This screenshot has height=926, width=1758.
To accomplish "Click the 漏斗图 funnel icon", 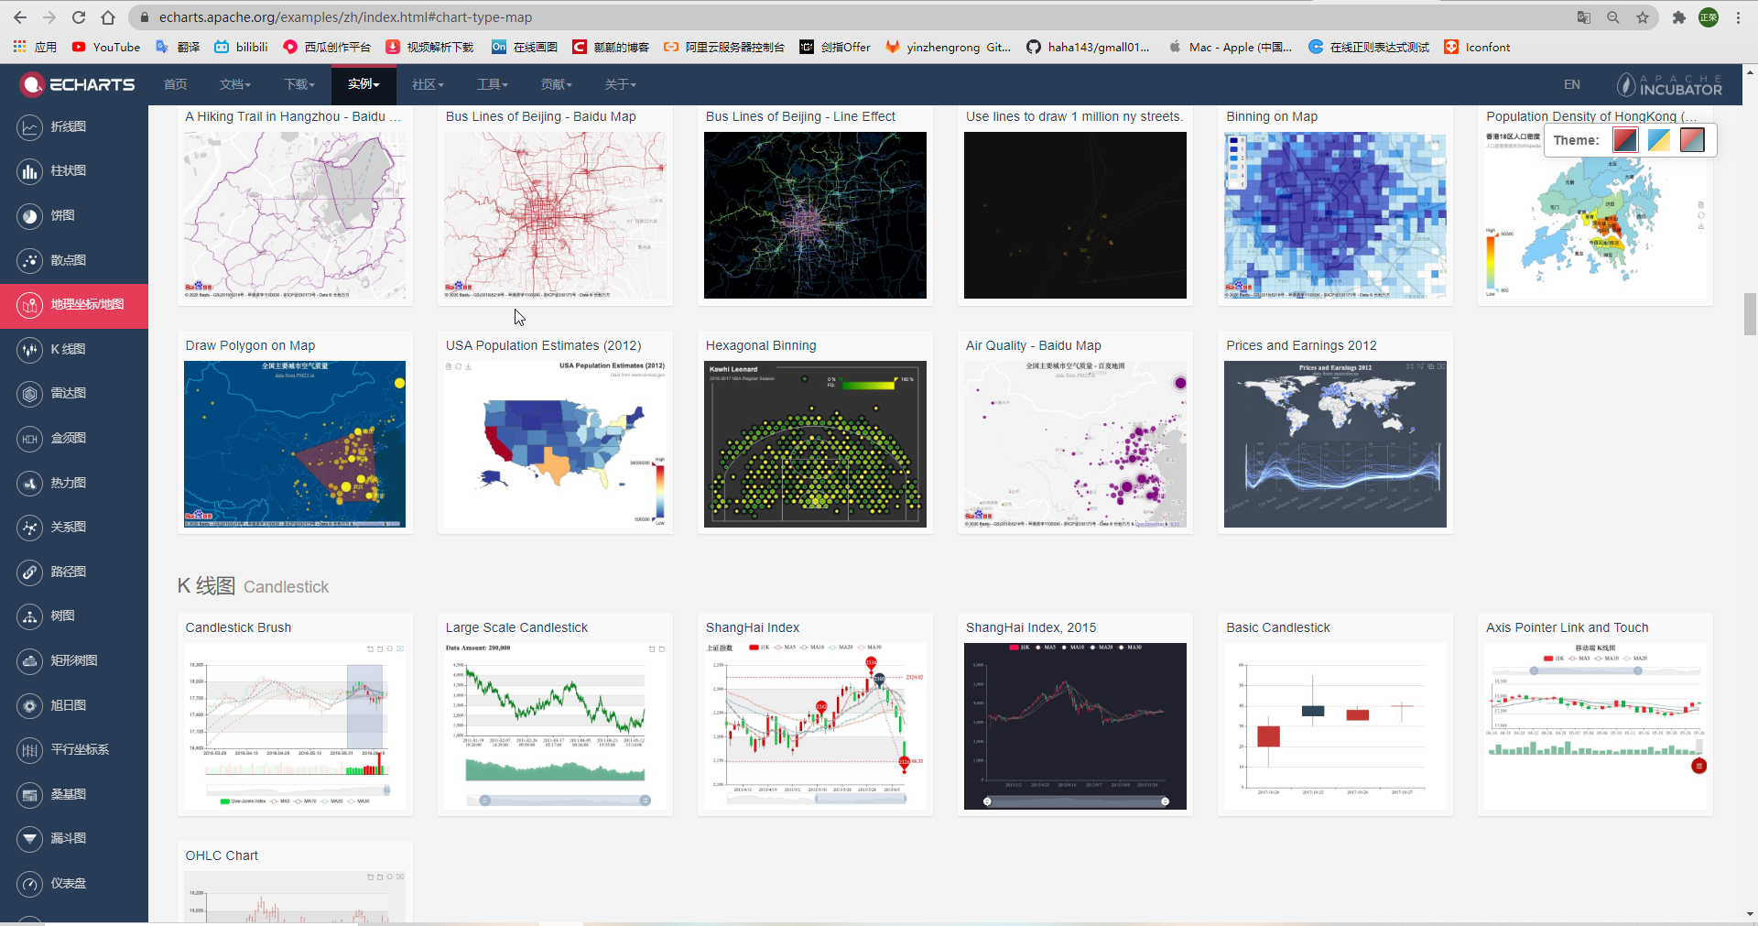I will pyautogui.click(x=30, y=839).
